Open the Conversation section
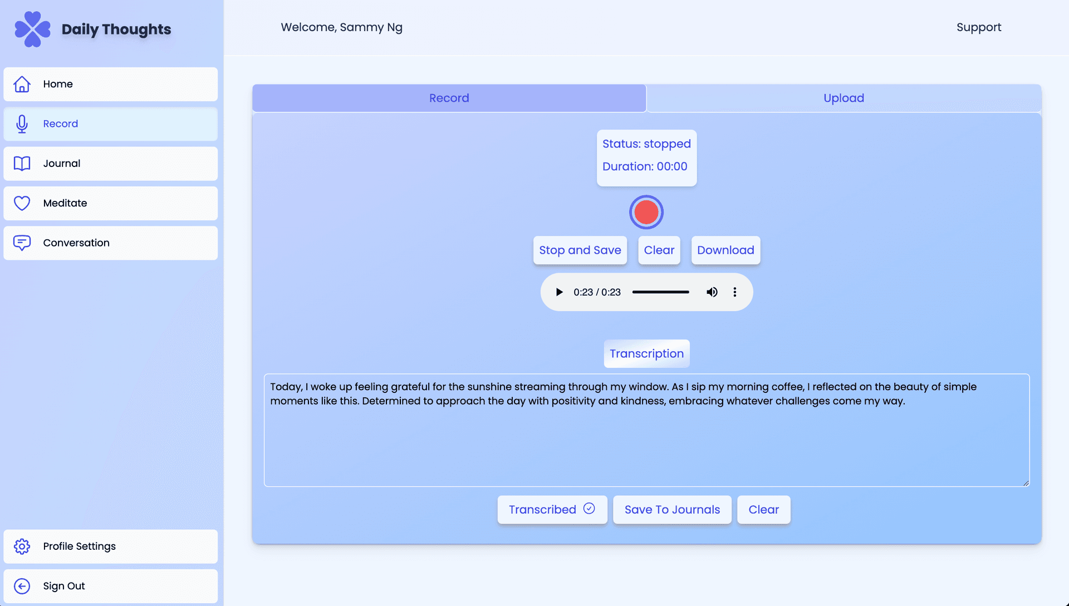Screen dimensions: 1069x606 [110, 243]
